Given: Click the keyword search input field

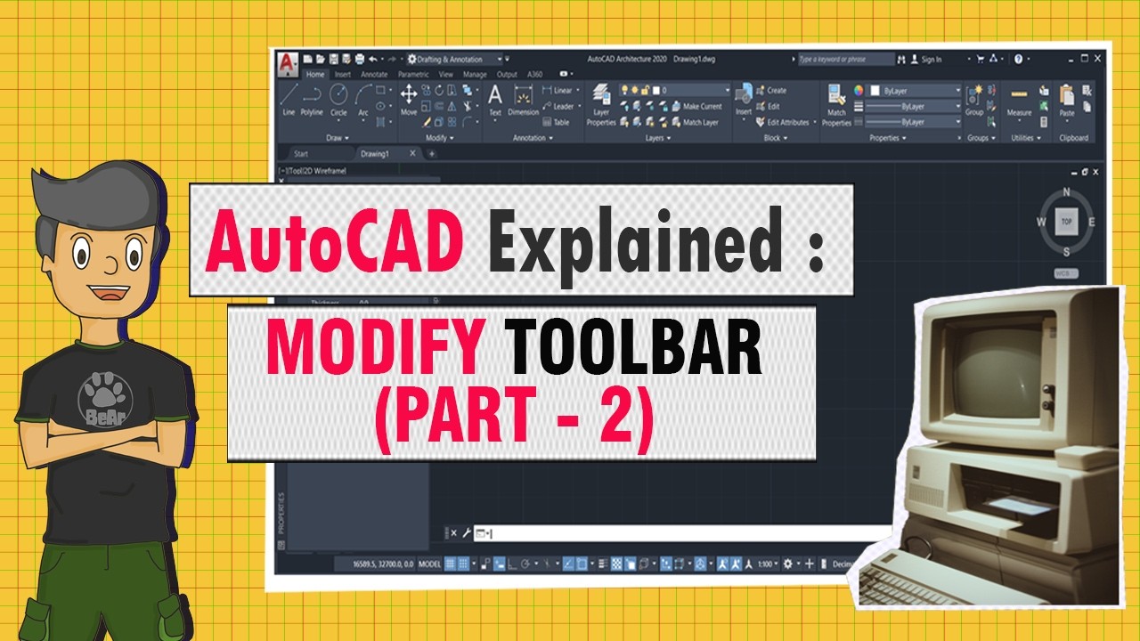Looking at the screenshot, I should pos(844,59).
